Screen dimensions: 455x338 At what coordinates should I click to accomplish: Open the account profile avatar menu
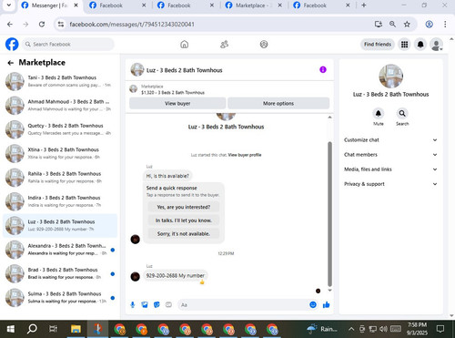coord(437,45)
